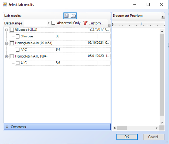This screenshot has width=169, height=144.
Task: Maximize the Select lab results window
Action: (148, 4)
